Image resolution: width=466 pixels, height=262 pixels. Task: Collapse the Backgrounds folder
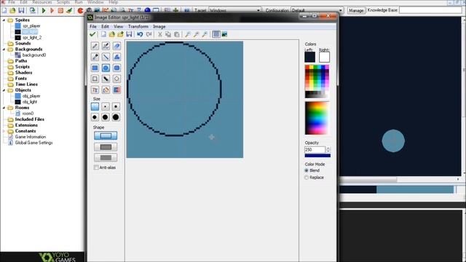4,49
